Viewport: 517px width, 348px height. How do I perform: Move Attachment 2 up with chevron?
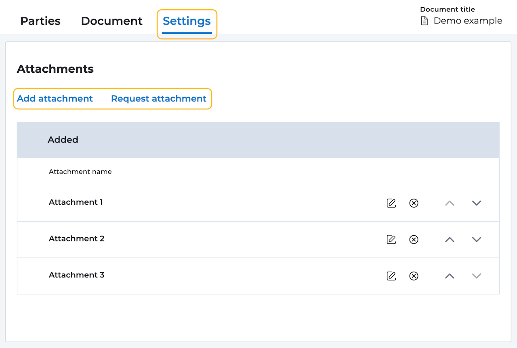[x=450, y=239]
